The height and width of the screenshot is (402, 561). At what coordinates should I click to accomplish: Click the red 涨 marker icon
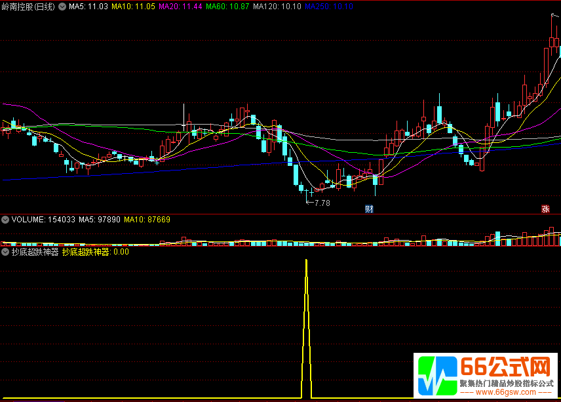click(x=545, y=209)
